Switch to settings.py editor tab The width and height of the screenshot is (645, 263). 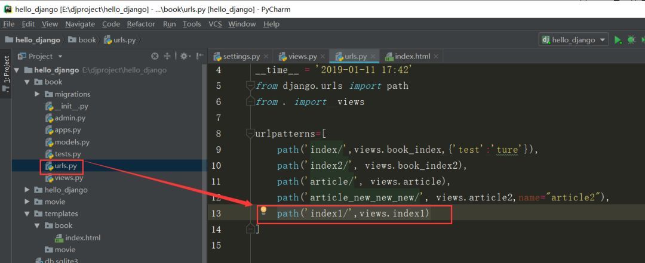(x=241, y=56)
